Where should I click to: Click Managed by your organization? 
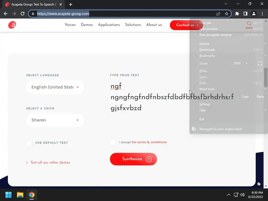pos(228,129)
